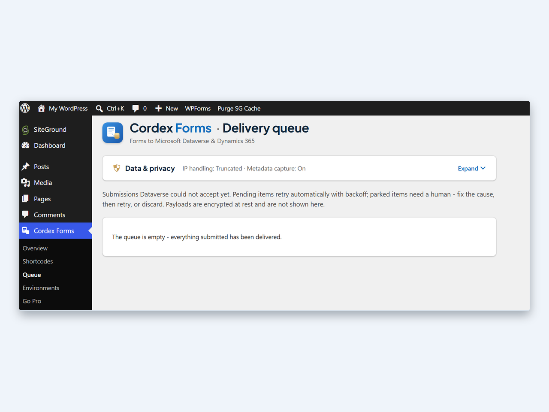This screenshot has height=412, width=549.
Task: Click the 'Forms to Microsoft Dataverse' subtitle
Action: pos(192,141)
